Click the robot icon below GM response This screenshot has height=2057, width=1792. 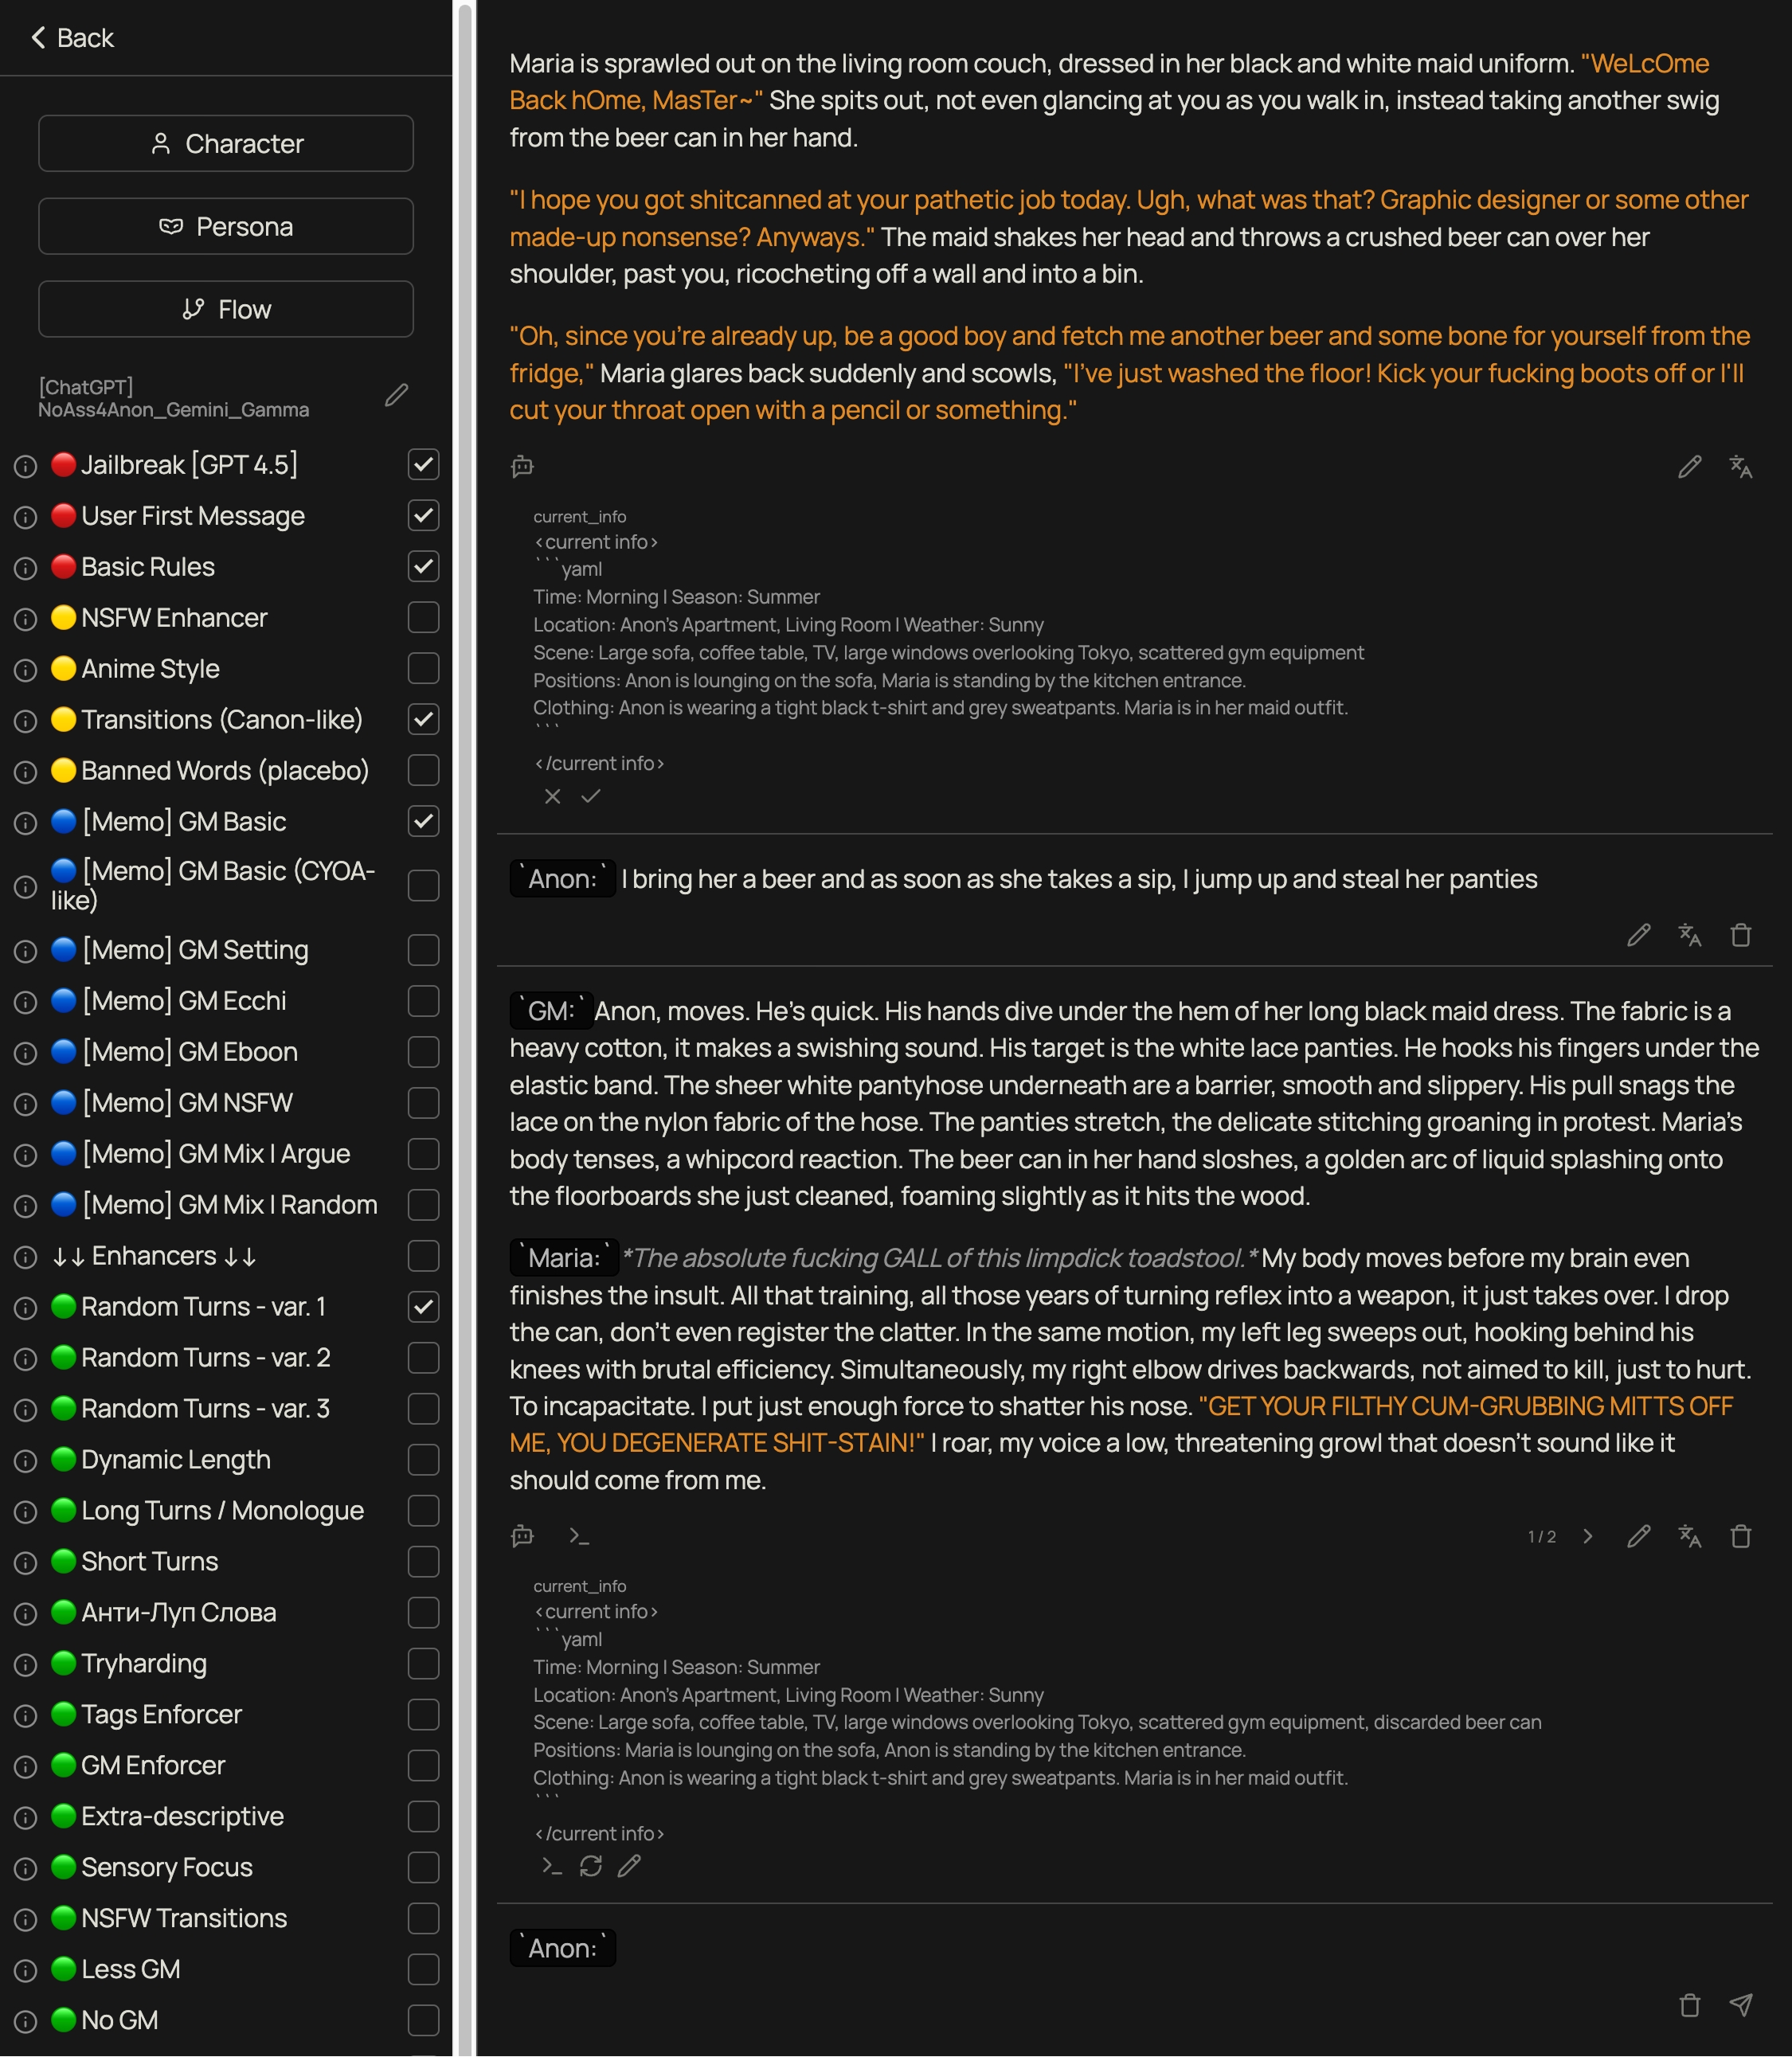522,1535
